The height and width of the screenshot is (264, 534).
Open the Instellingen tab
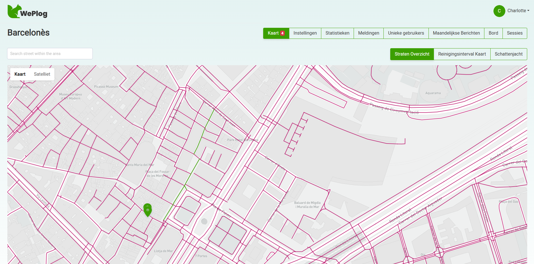(305, 33)
